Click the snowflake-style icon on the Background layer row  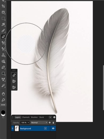click(13, 128)
